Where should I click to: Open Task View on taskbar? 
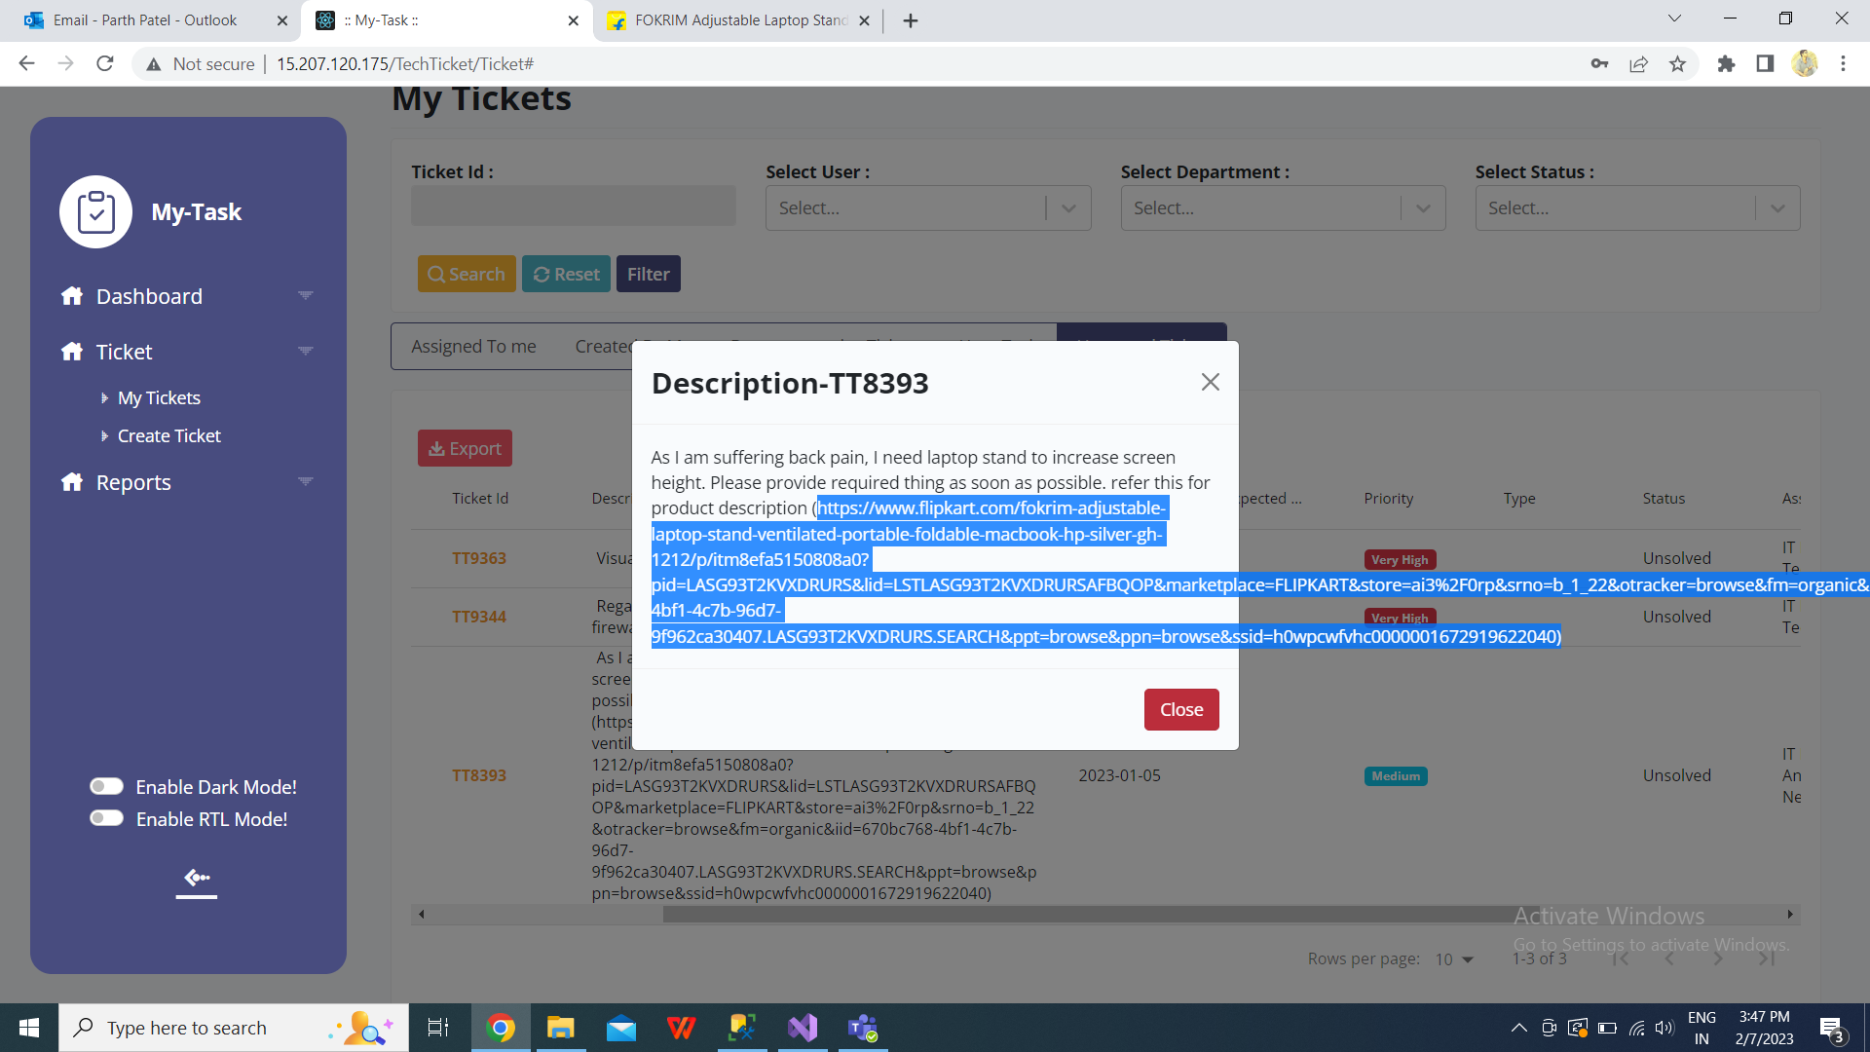pos(438,1028)
